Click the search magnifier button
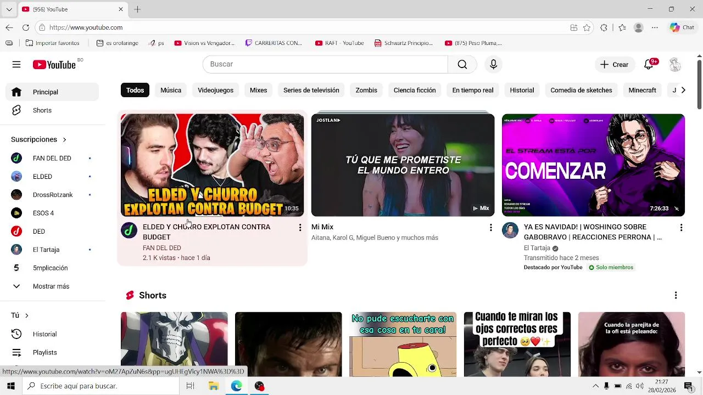The image size is (703, 395). tap(462, 64)
